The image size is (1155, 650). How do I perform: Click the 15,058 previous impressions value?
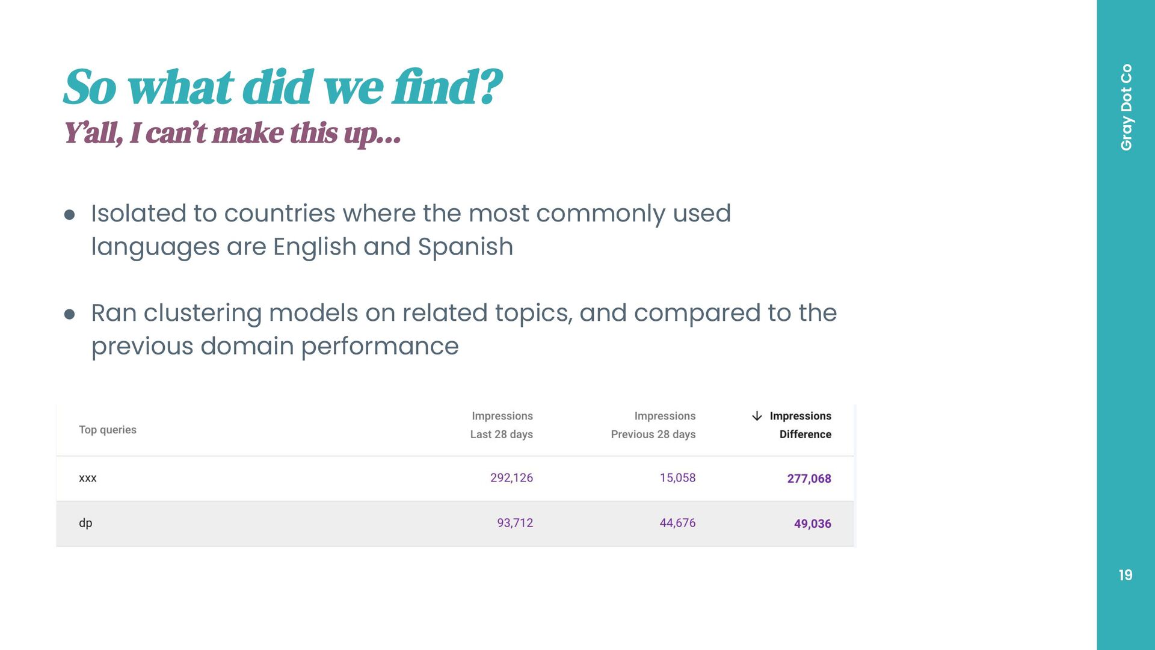click(677, 478)
